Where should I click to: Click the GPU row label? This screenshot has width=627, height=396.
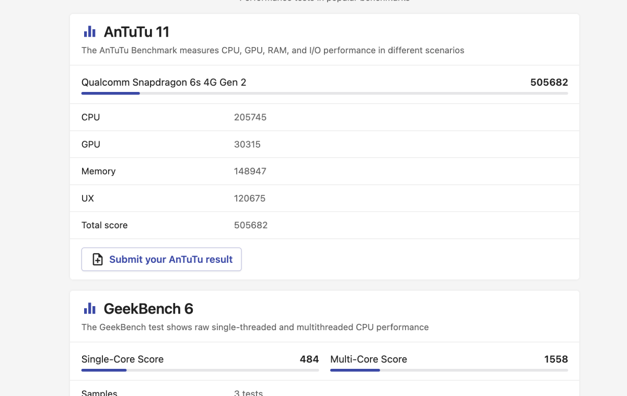(91, 144)
